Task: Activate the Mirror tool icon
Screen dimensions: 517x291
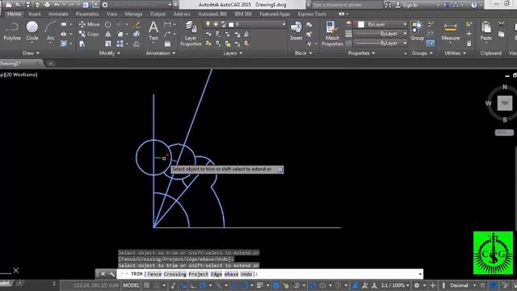Action: [107, 34]
